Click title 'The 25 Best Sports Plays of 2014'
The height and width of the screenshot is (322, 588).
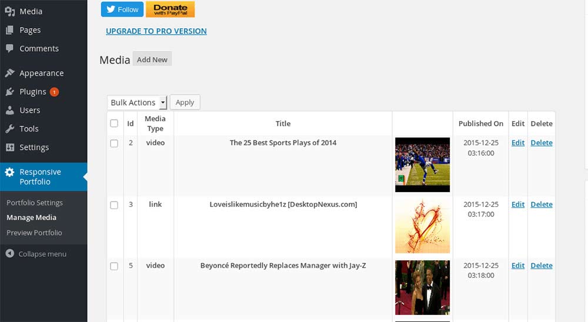pyautogui.click(x=283, y=142)
